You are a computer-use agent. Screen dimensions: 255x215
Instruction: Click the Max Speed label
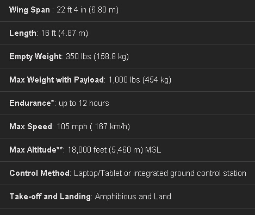click(31, 127)
